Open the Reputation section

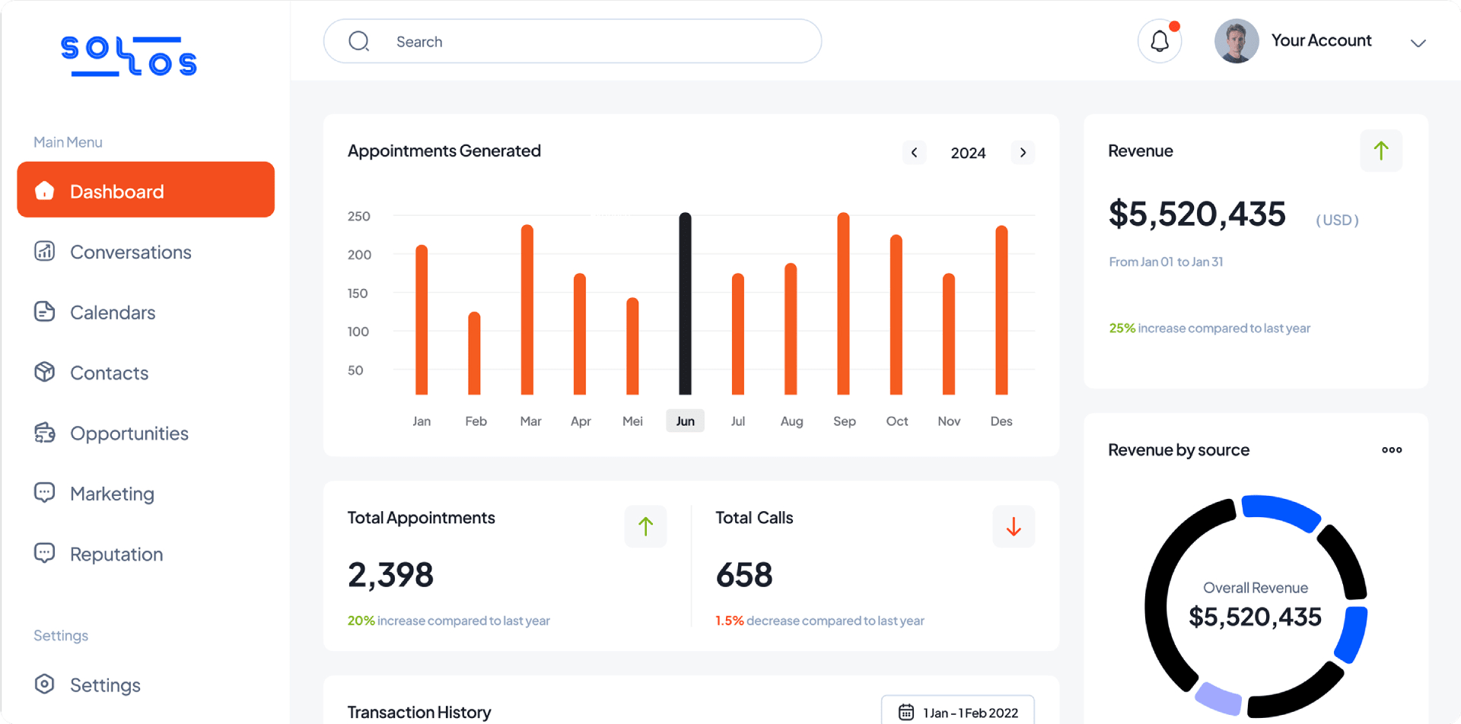click(116, 554)
